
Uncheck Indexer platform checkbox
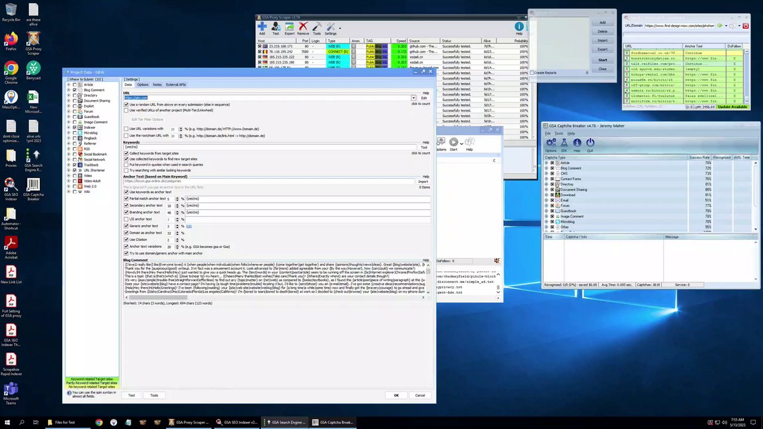tap(75, 128)
